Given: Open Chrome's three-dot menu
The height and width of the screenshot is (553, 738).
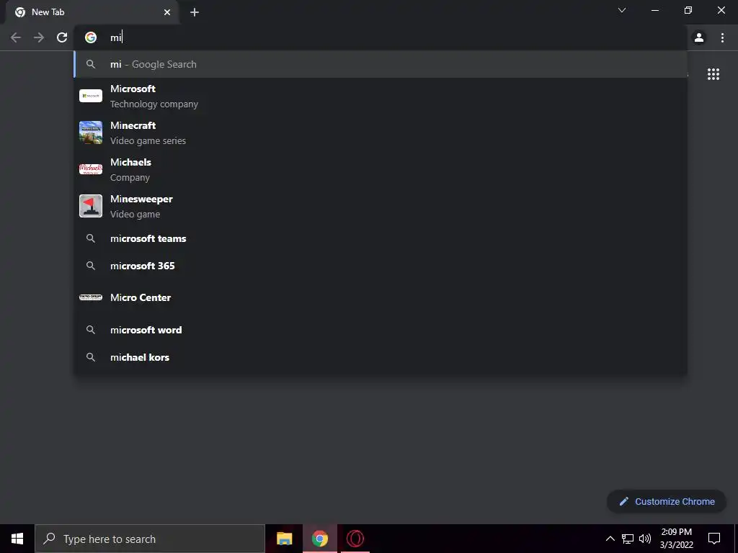Looking at the screenshot, I should click(x=722, y=37).
